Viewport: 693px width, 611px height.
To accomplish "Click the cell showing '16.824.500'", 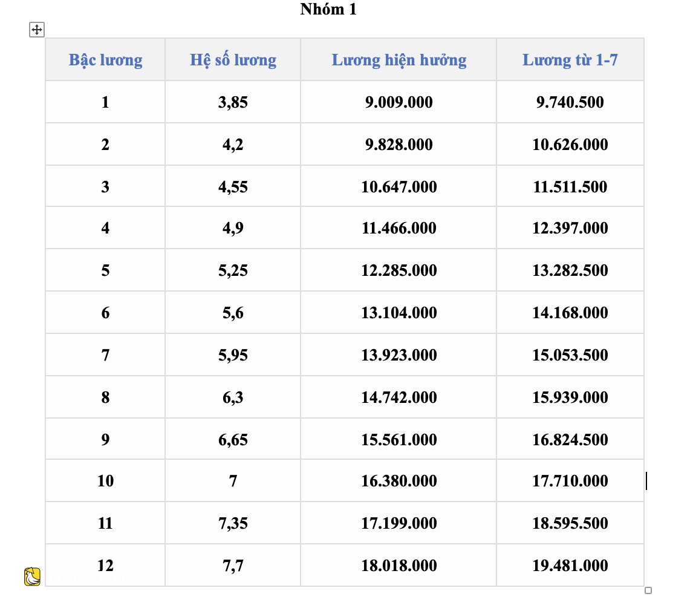I will [570, 439].
